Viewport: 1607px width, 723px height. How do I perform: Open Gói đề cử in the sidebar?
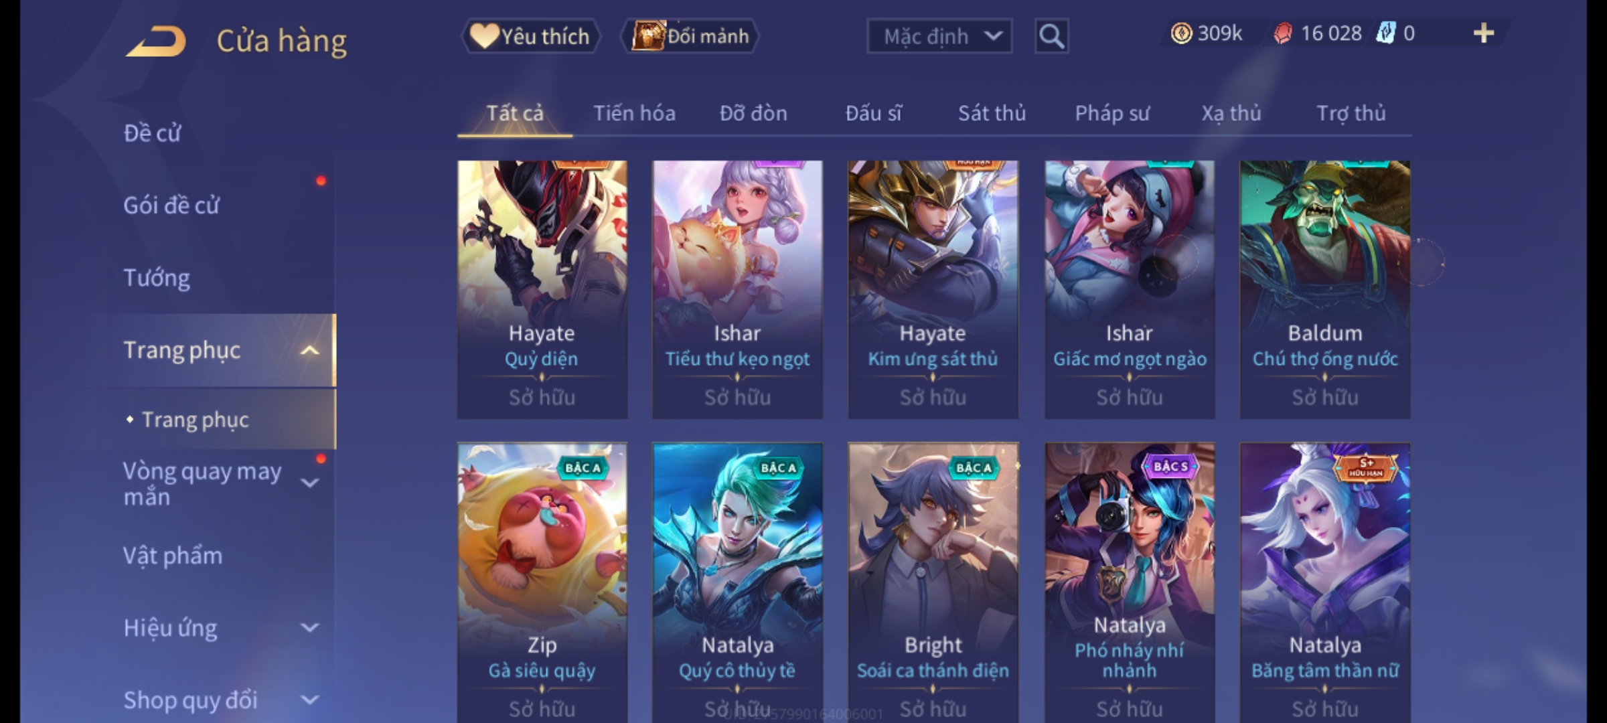pos(171,206)
